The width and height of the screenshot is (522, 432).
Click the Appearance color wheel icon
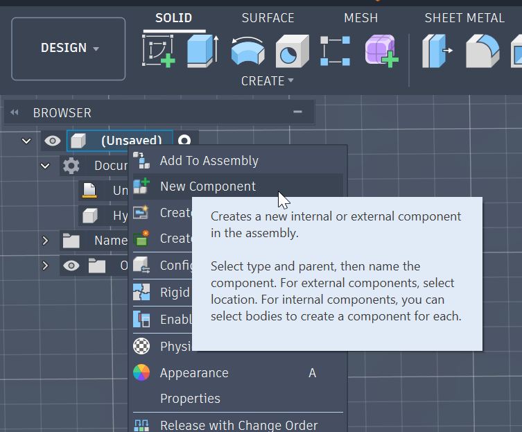[141, 372]
